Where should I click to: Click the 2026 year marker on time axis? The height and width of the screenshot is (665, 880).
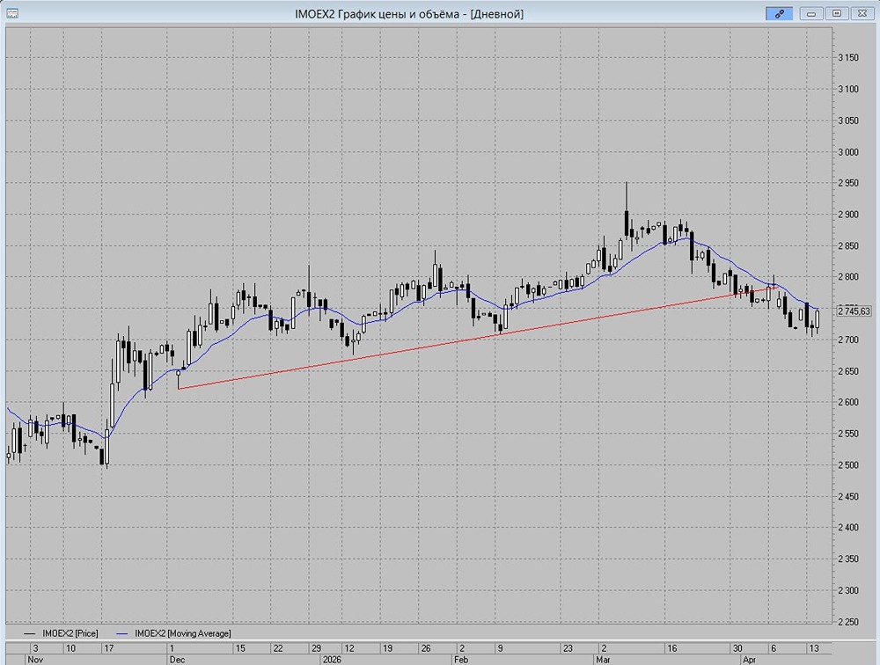coord(332,658)
